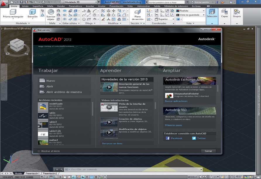This screenshot has width=261, height=179.
Task: Open the modelizado recent file thumbnail
Action: [x=43, y=107]
